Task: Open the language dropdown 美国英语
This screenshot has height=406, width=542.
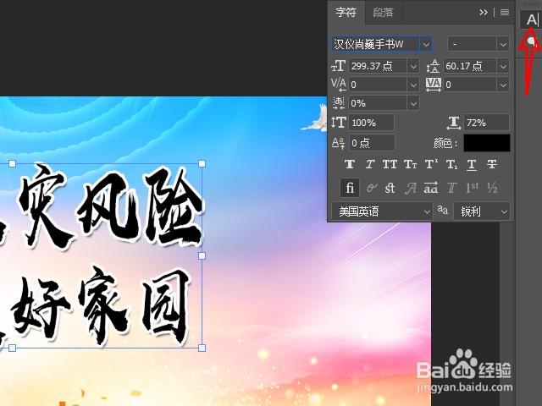Action: pos(382,211)
